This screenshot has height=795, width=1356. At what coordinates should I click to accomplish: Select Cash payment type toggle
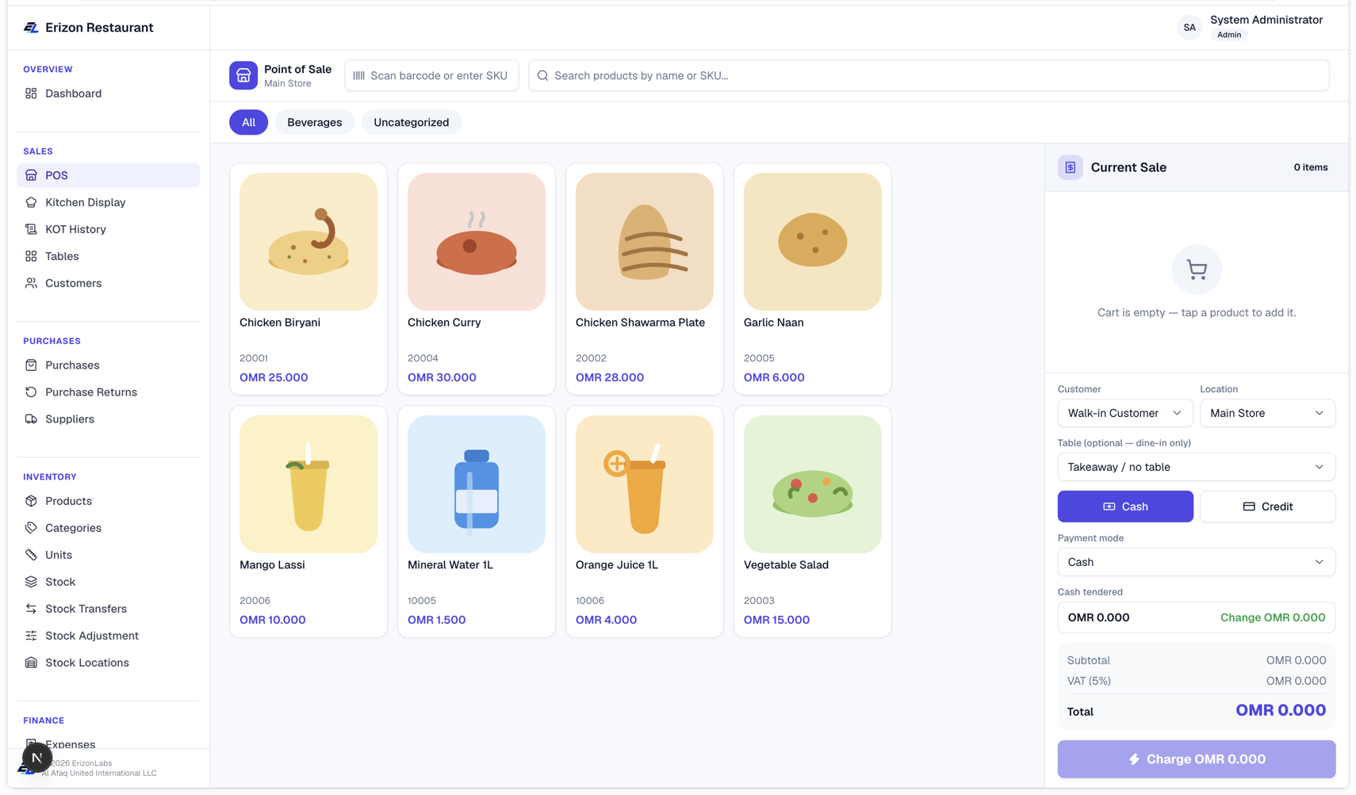pyautogui.click(x=1124, y=506)
